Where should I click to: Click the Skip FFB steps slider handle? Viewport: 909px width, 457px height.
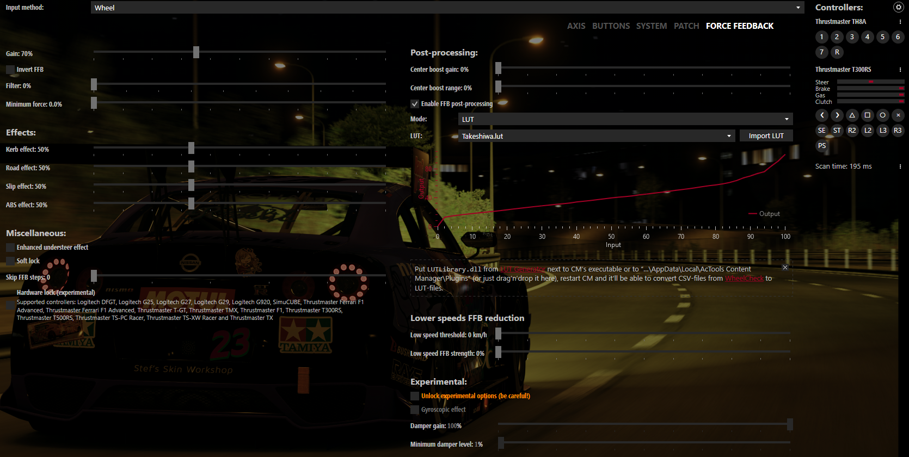[94, 276]
